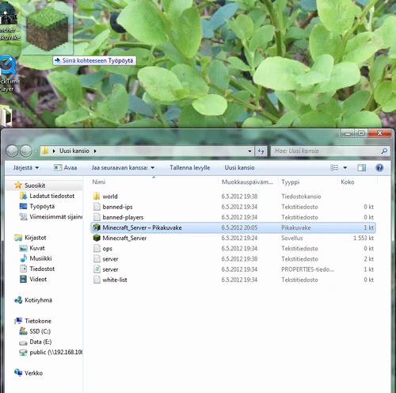Screen dimensions: 396x393
Task: Click the Forward navigation arrow button
Action: coord(26,151)
